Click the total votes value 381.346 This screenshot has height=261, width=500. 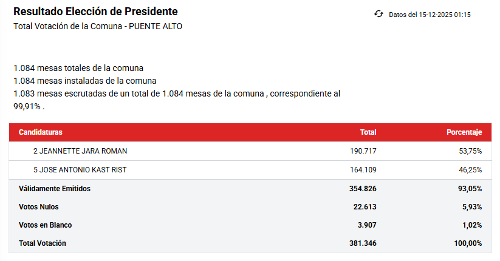(363, 243)
